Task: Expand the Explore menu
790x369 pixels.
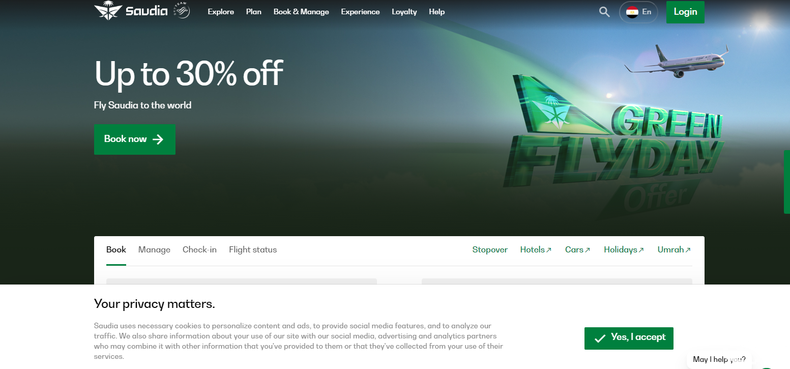Action: click(221, 12)
